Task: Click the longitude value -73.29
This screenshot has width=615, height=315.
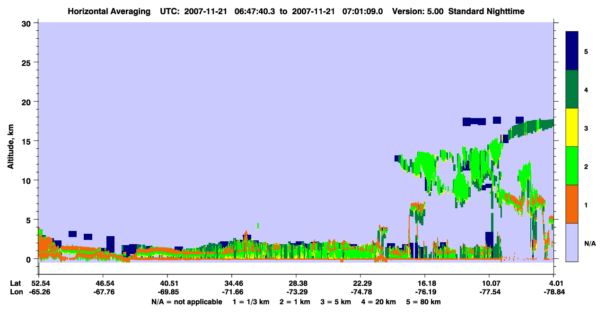Action: pyautogui.click(x=296, y=292)
